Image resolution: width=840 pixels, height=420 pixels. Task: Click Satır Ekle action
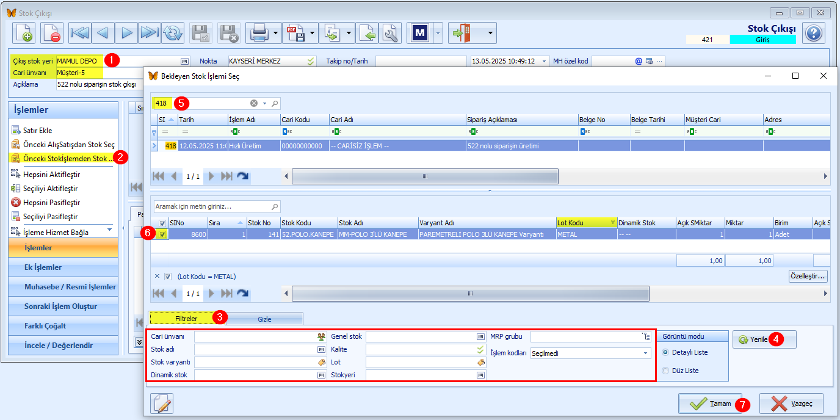37,131
